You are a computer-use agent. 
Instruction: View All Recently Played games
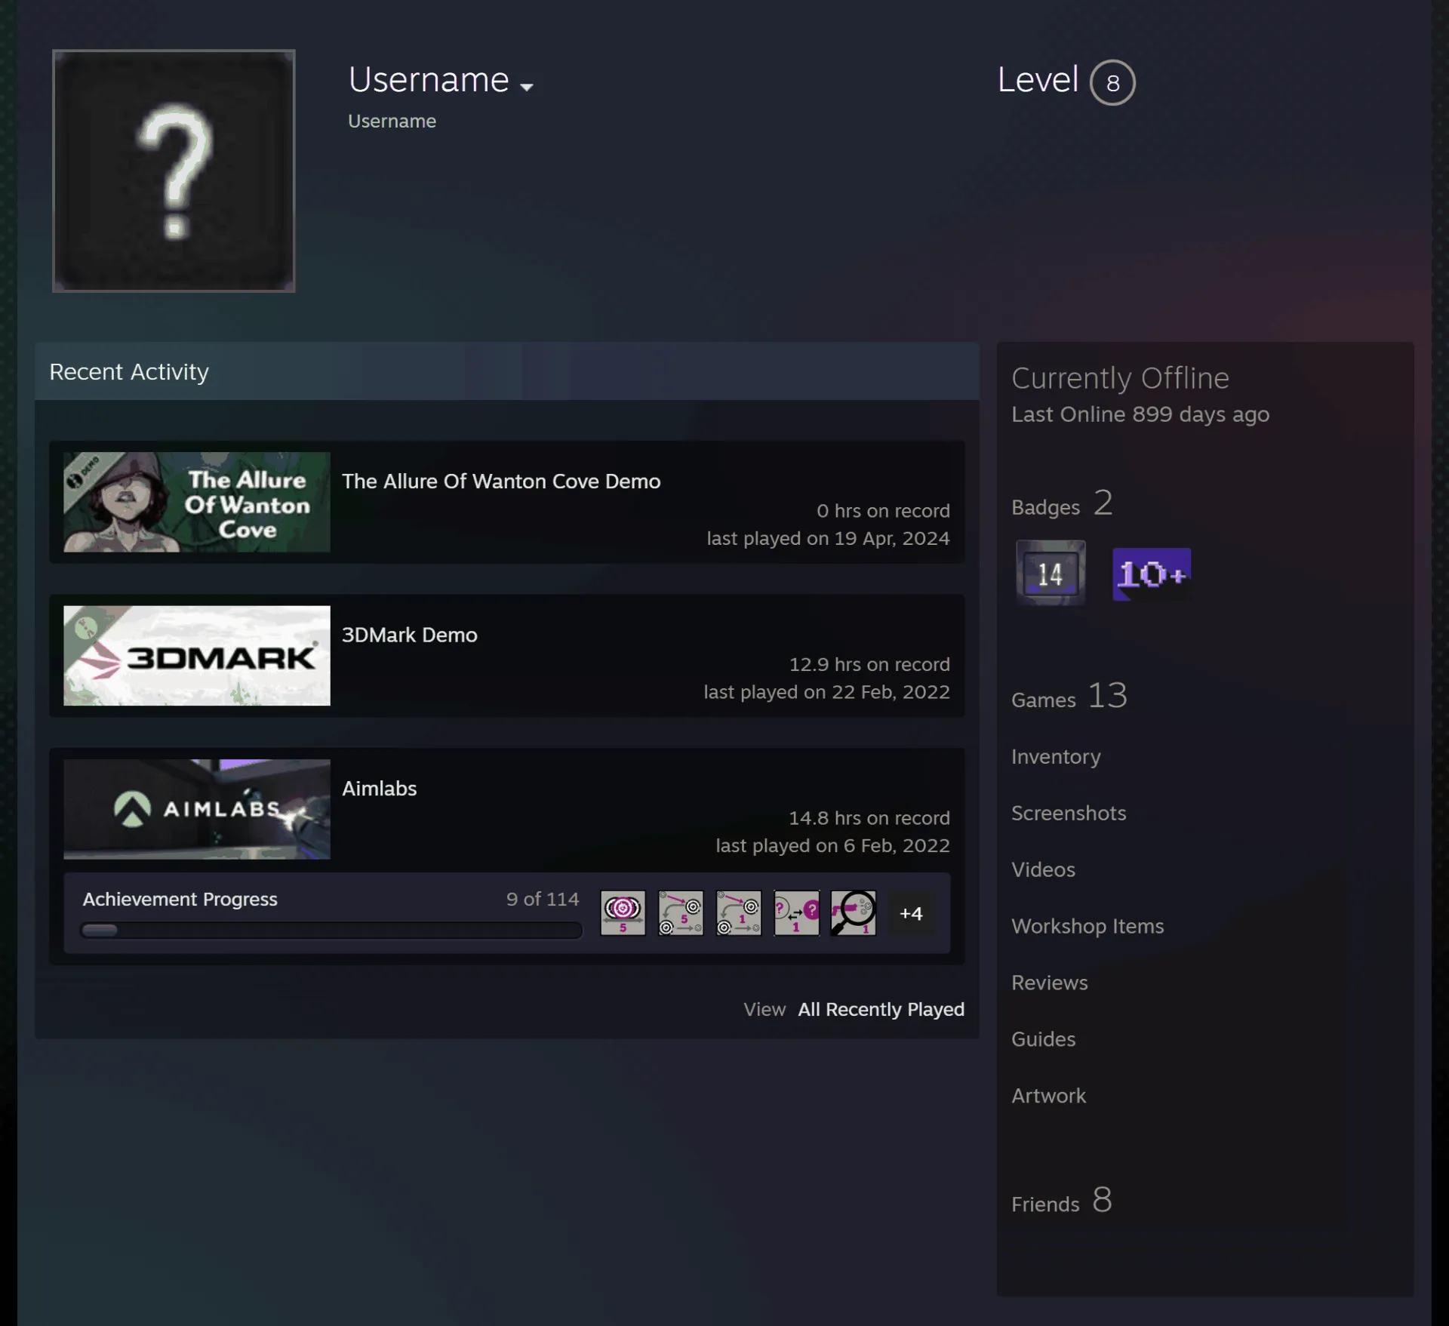point(881,1009)
